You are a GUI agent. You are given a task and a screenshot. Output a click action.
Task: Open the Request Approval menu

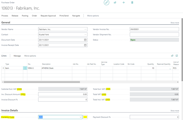48,16
